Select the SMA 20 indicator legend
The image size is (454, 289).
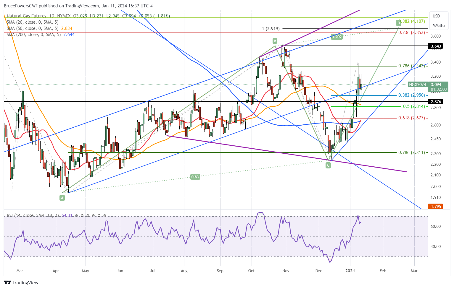(x=33, y=22)
